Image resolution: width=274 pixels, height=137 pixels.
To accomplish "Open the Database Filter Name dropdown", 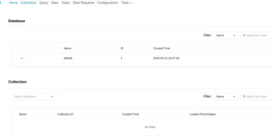I will (x=226, y=35).
